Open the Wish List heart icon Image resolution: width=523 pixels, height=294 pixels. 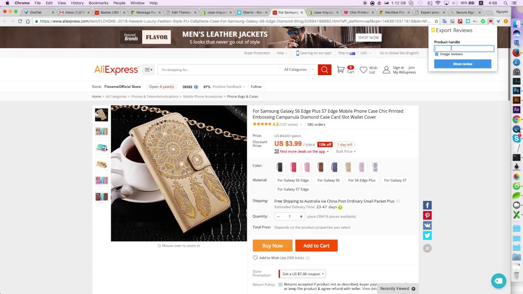click(x=363, y=70)
